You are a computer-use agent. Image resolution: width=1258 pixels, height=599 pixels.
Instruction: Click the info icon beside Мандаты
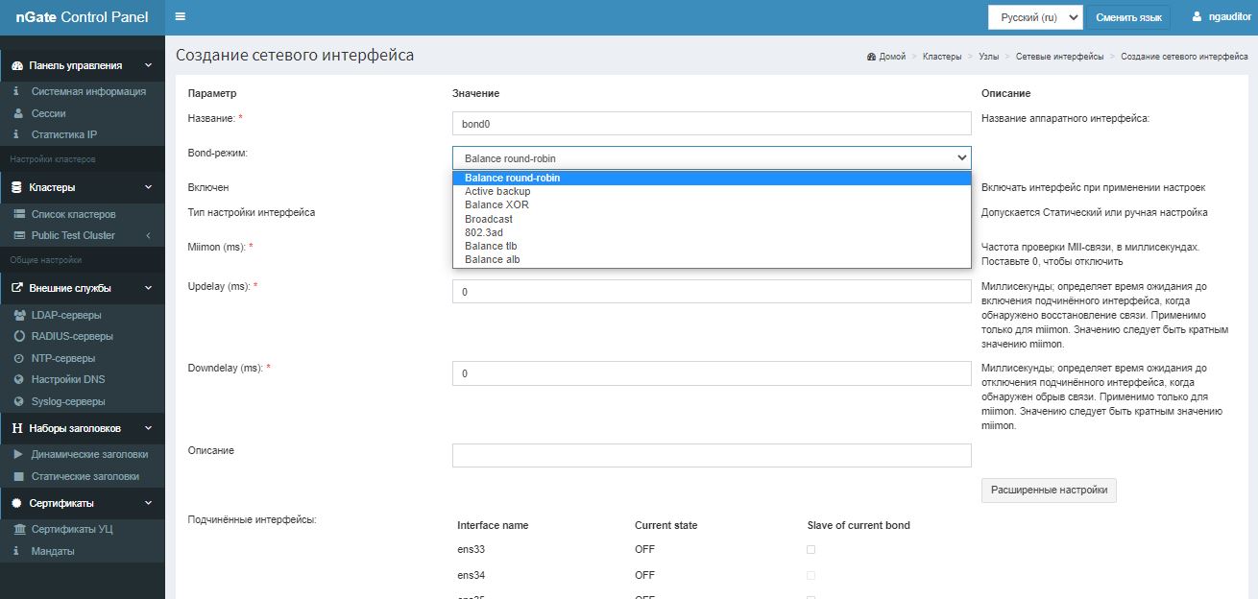coord(17,551)
